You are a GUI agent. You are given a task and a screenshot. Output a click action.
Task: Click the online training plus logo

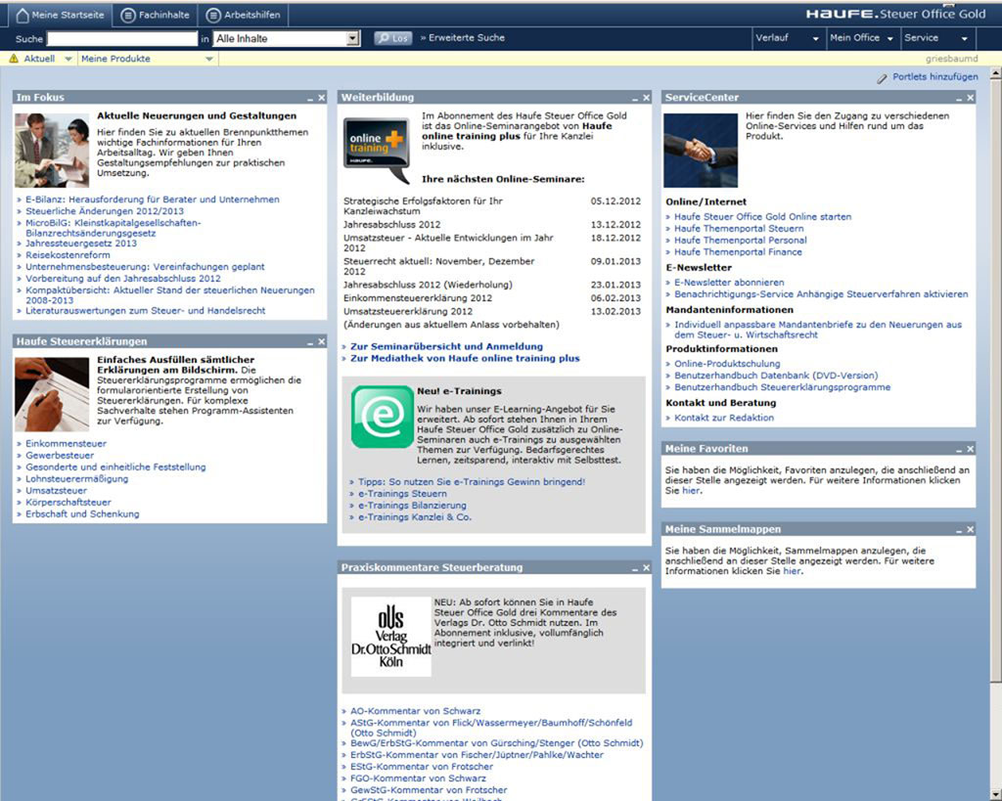(x=377, y=151)
